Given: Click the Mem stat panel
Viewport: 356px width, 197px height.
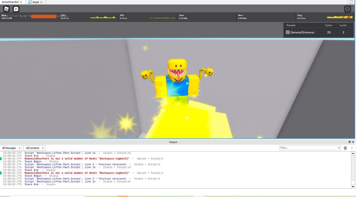Looking at the screenshot, I should click(x=29, y=17).
